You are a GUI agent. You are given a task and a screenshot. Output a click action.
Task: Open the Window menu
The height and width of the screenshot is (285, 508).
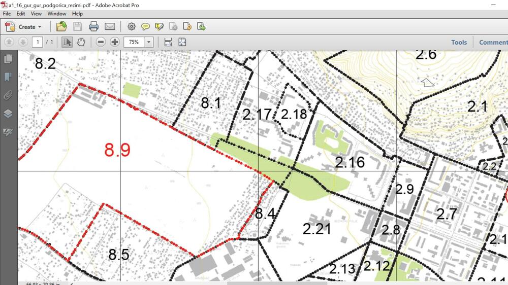(x=57, y=14)
